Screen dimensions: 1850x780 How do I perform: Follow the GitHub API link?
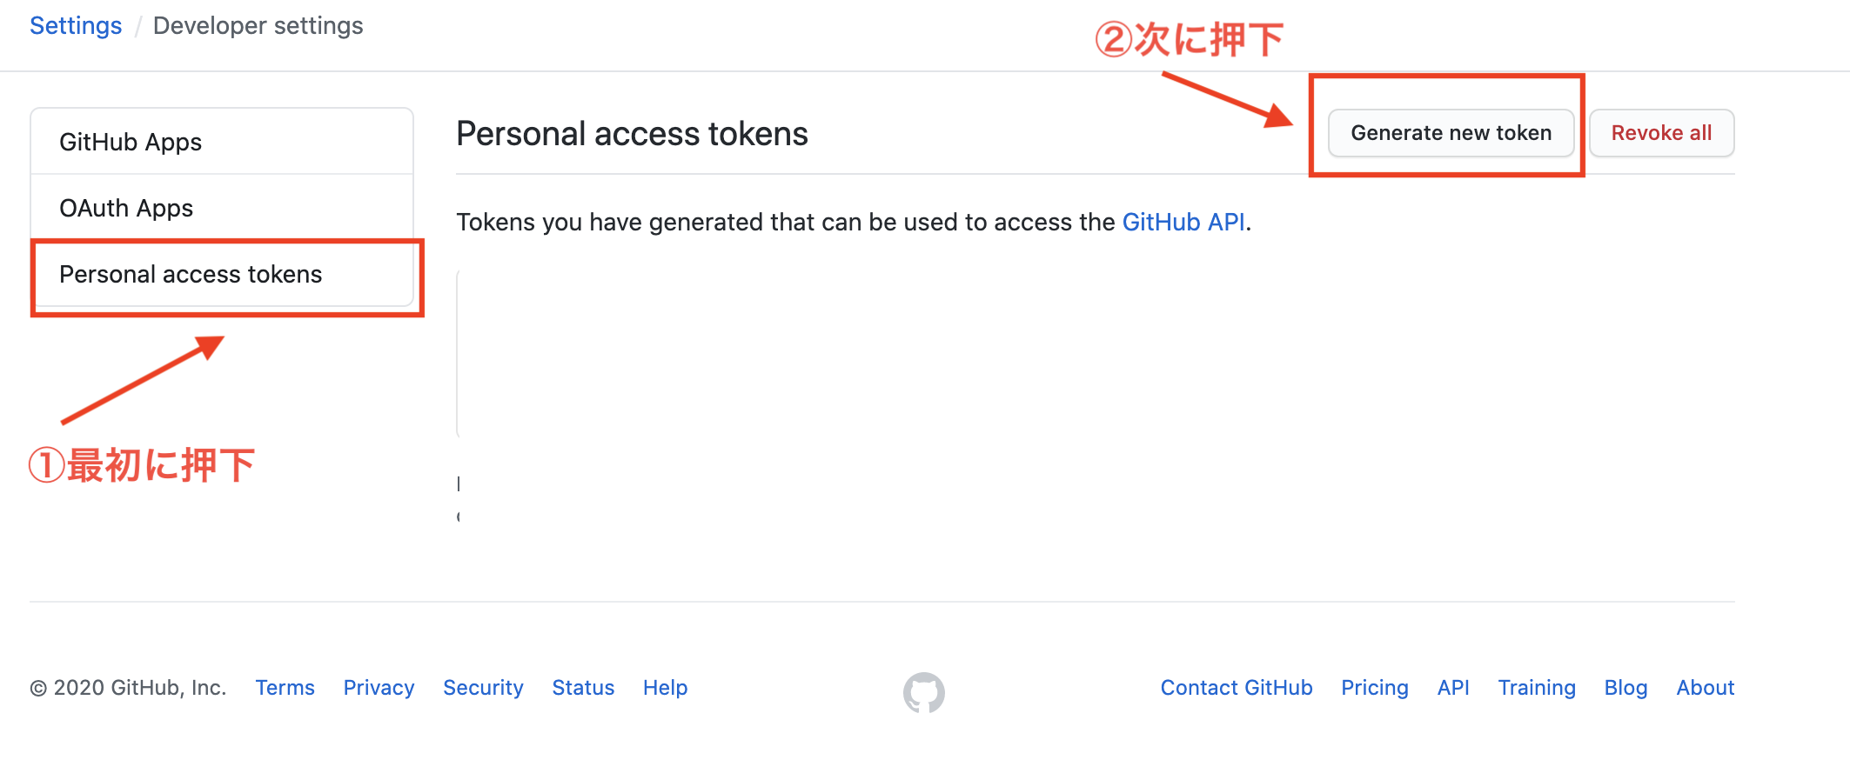1183,223
